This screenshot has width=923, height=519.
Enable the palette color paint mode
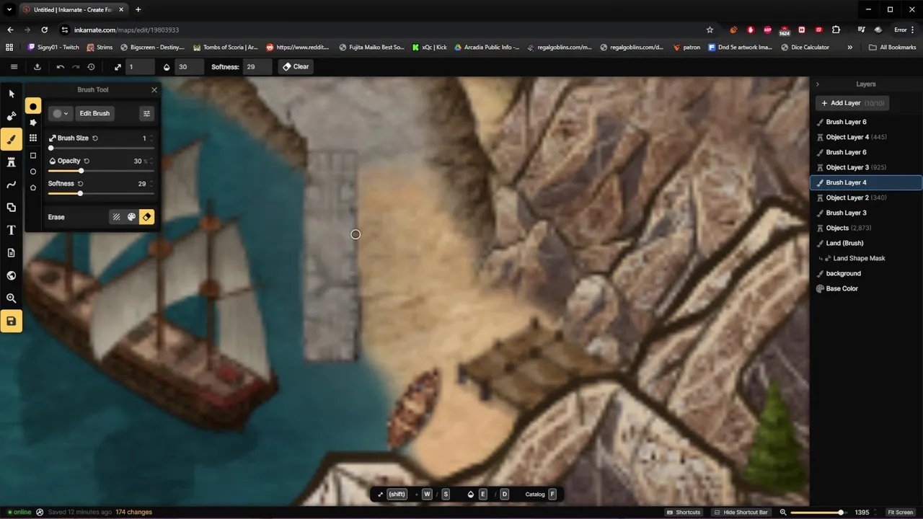coord(131,217)
